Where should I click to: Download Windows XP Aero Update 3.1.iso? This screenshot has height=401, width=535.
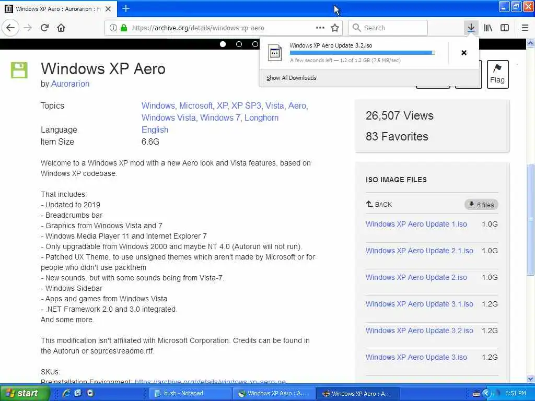point(420,304)
